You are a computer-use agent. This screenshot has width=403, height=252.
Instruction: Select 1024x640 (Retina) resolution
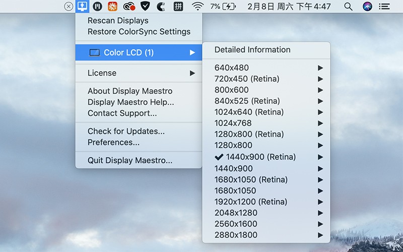(266, 112)
